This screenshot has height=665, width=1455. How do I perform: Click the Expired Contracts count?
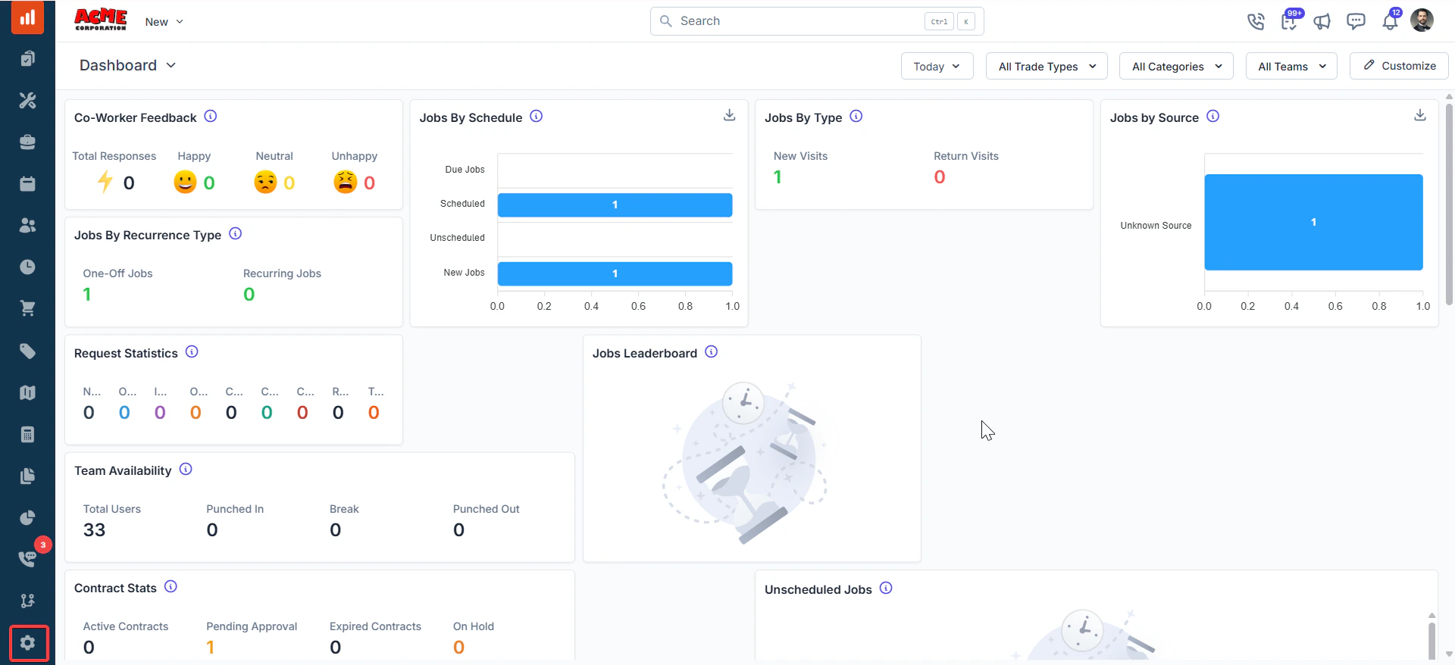click(x=336, y=648)
